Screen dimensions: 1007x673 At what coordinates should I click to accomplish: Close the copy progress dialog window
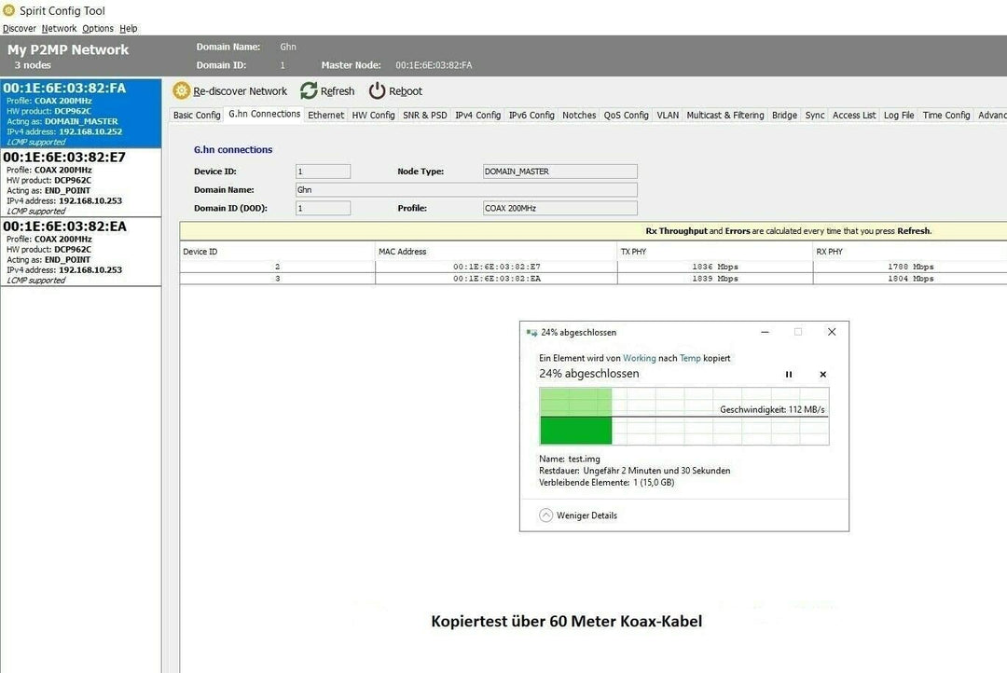(x=832, y=332)
